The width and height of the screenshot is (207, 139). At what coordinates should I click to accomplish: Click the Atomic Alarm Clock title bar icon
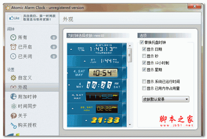(8, 8)
